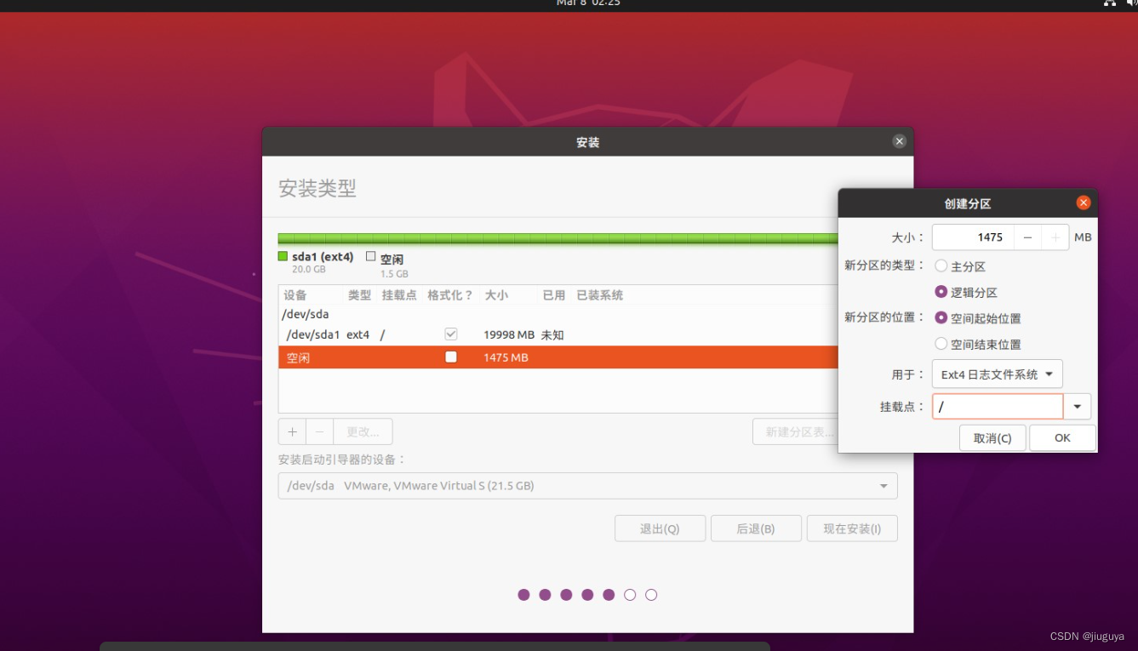The height and width of the screenshot is (651, 1138).
Task: Open the bootloader device /dev/sda dropdown
Action: [x=587, y=486]
